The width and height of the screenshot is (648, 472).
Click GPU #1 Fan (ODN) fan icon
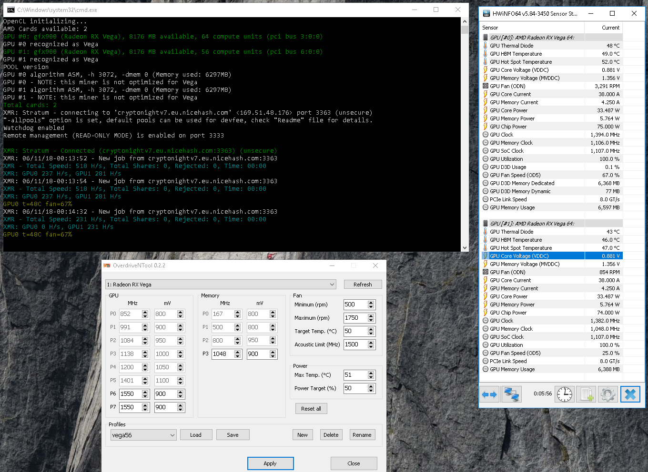(x=485, y=272)
